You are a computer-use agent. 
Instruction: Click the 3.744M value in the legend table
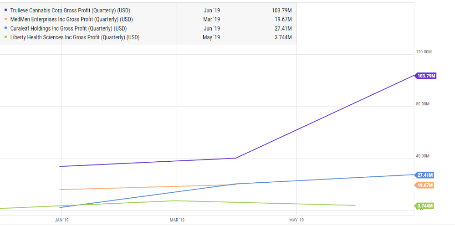point(283,37)
